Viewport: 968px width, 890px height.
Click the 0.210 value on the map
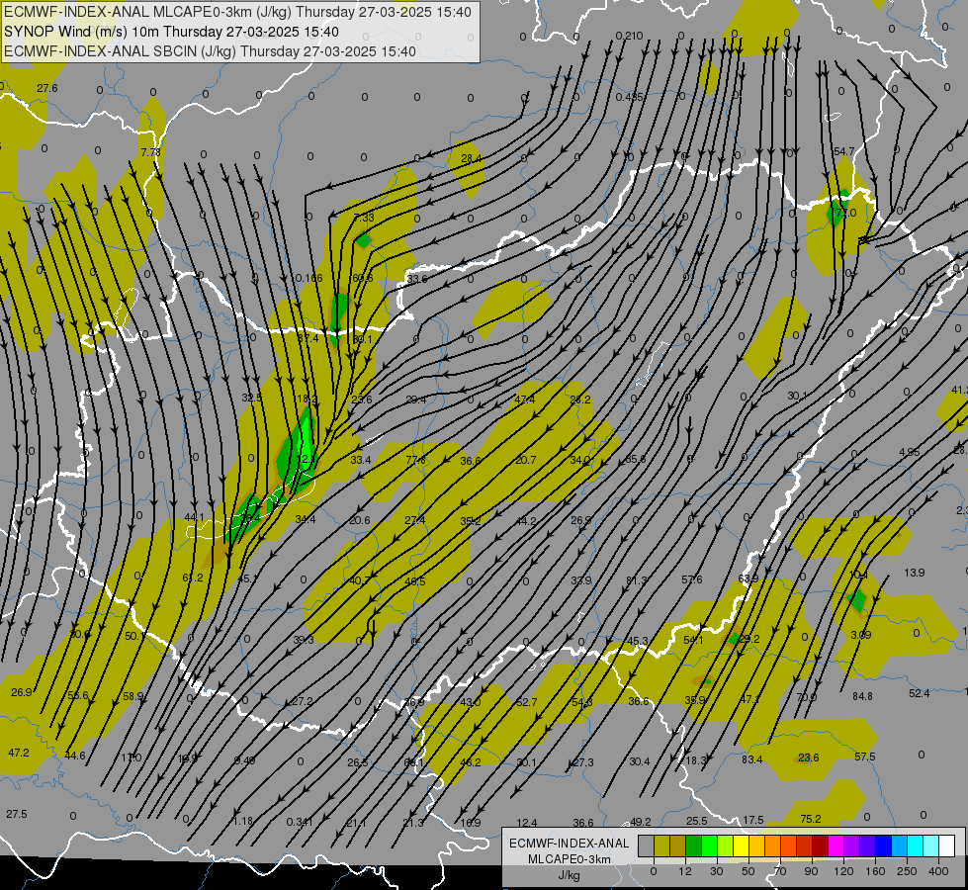tap(629, 36)
